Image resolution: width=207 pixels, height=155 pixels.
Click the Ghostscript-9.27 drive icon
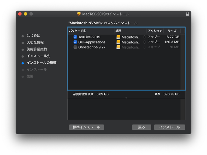point(118,47)
